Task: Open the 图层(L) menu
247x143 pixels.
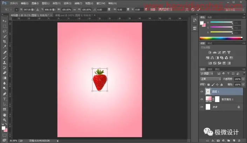Action: click(46, 3)
